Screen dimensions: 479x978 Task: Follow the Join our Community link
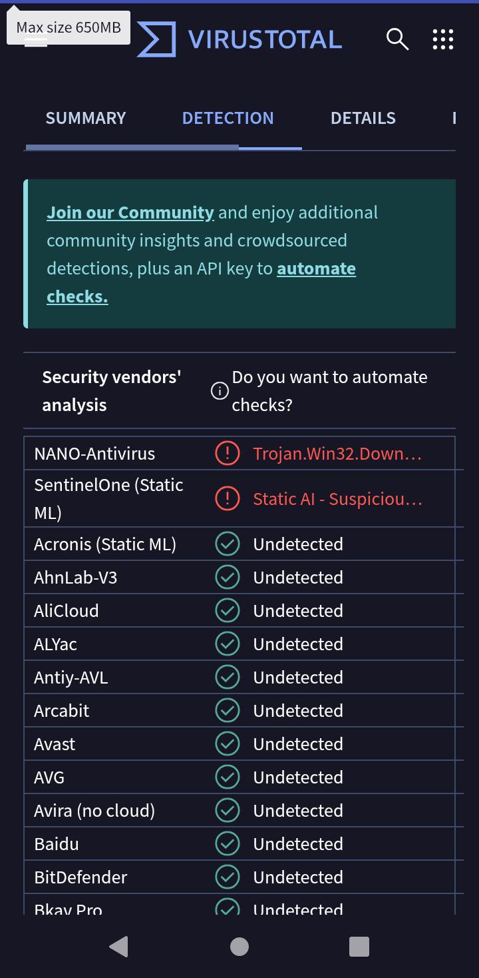click(130, 213)
